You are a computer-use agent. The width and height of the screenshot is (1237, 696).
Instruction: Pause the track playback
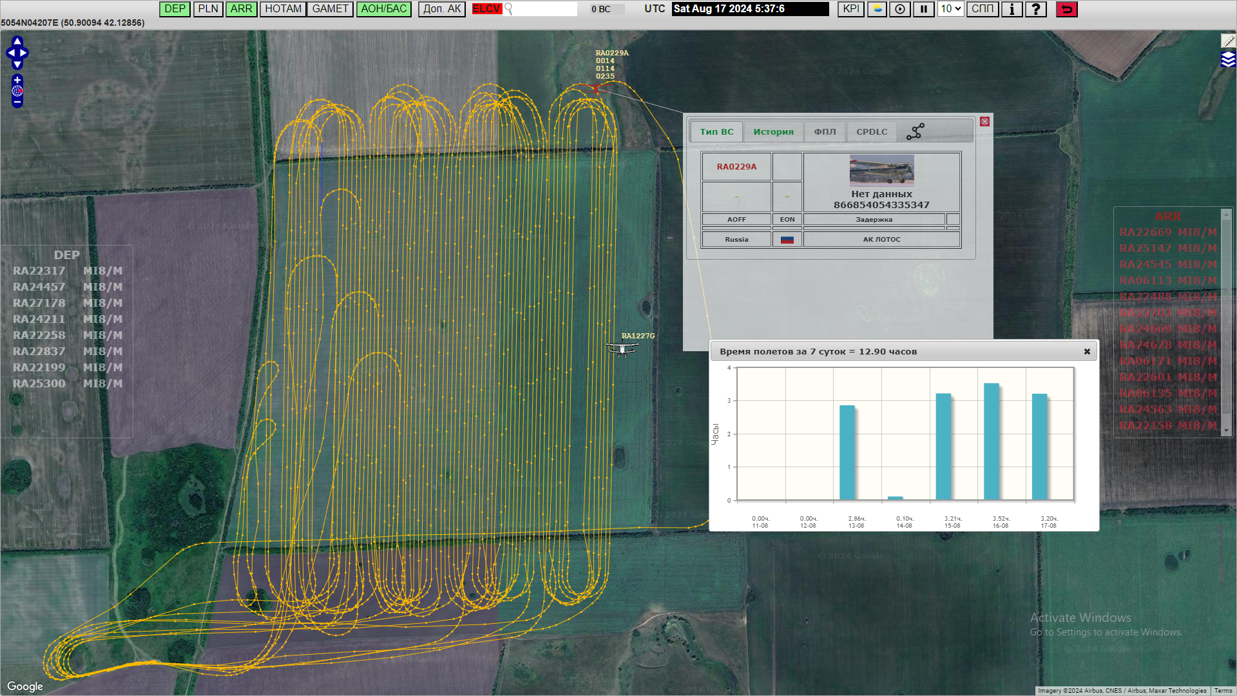pos(923,9)
